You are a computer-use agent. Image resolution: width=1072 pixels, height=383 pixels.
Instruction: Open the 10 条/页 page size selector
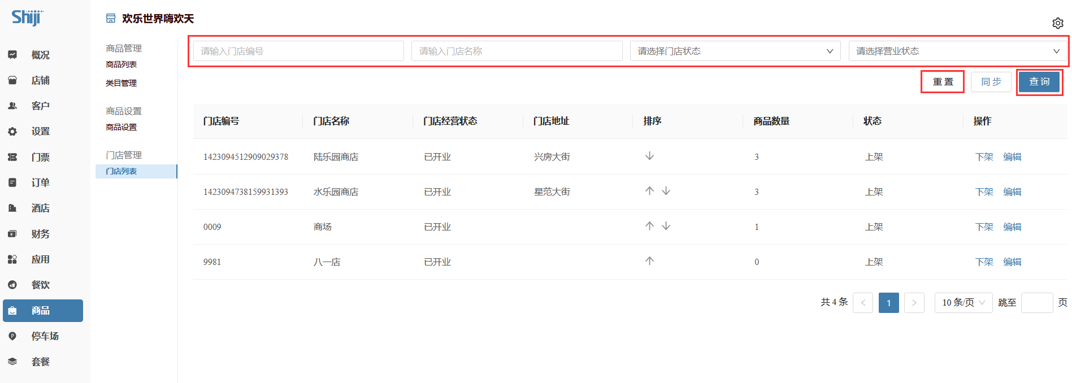(x=963, y=303)
